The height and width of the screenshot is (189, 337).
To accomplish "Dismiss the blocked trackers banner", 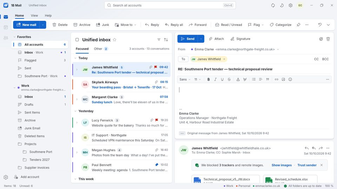I will (322, 165).
